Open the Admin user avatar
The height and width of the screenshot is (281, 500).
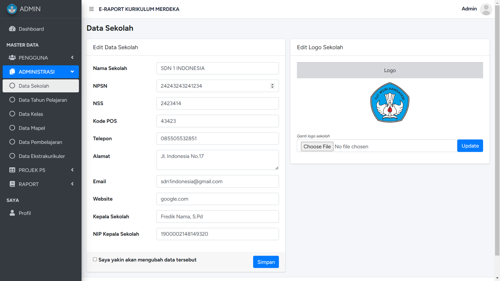click(486, 9)
